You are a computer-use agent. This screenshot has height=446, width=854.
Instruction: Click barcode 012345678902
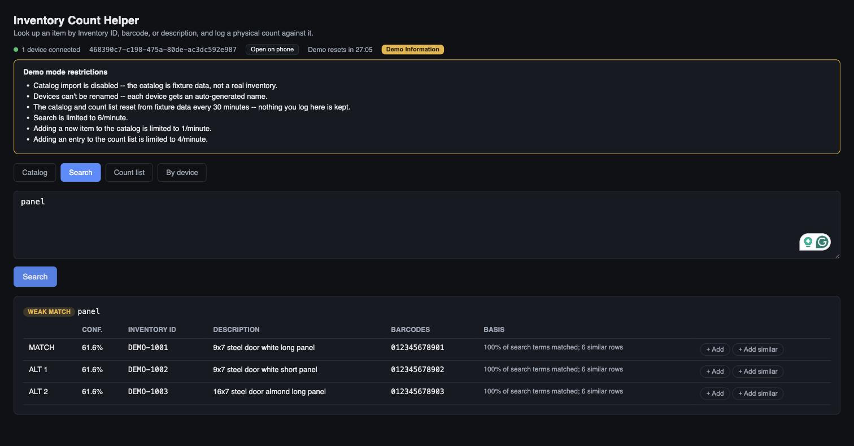click(417, 370)
